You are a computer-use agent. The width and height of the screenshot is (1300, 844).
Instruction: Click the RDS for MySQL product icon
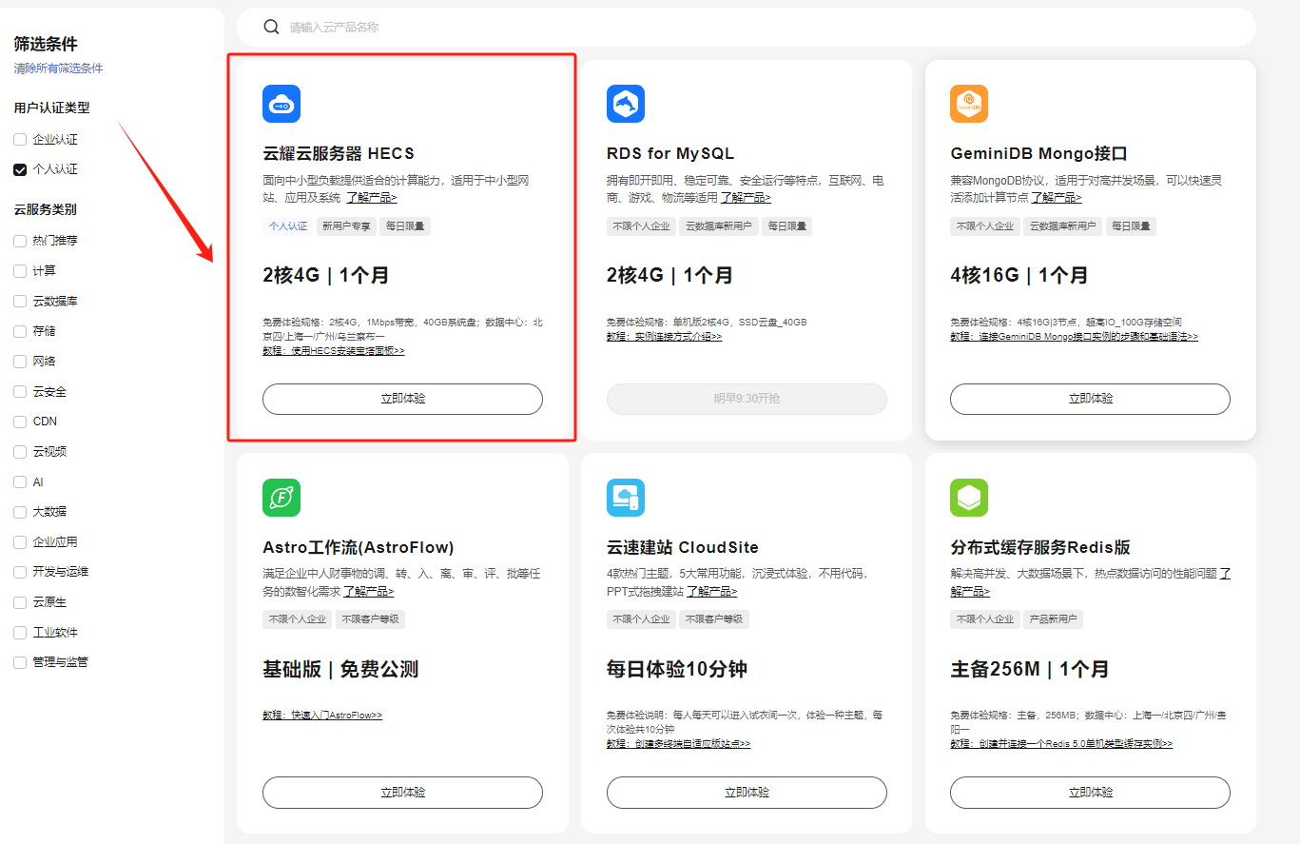(x=626, y=104)
